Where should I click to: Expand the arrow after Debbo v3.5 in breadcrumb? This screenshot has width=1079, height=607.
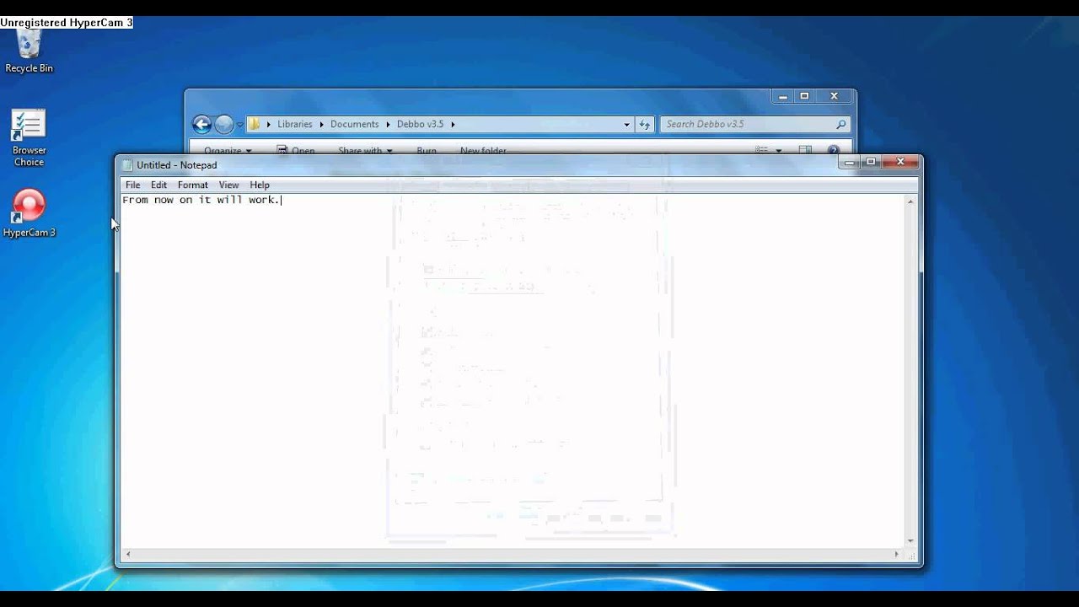[x=453, y=124]
